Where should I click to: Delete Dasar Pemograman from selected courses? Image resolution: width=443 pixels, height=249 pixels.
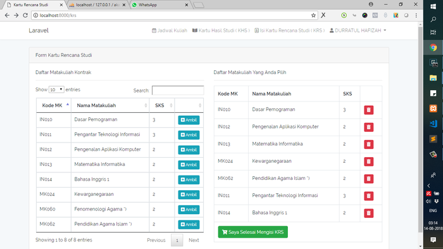pyautogui.click(x=369, y=110)
